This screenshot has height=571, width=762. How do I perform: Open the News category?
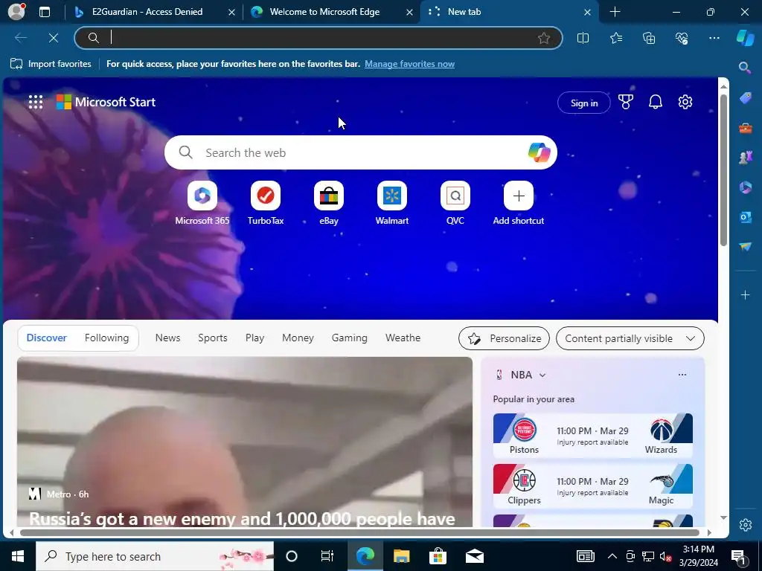pyautogui.click(x=167, y=338)
